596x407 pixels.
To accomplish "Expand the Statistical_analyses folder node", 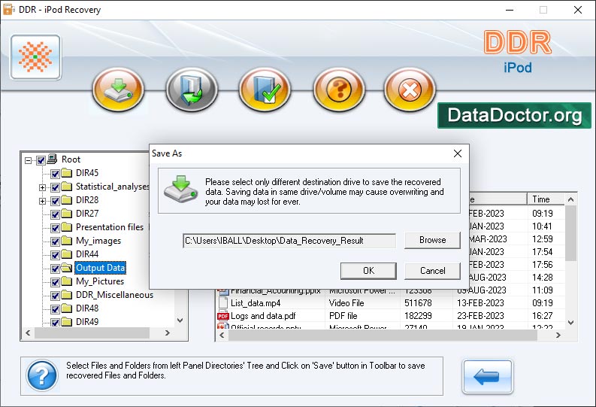I will [43, 187].
